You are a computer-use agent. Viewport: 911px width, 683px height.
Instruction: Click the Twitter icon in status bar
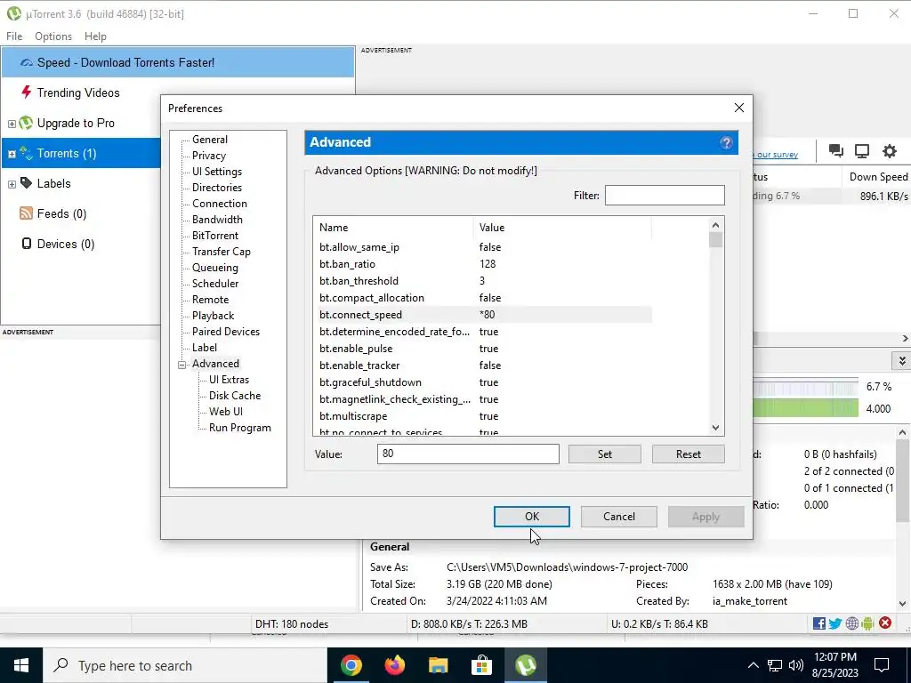coord(835,623)
